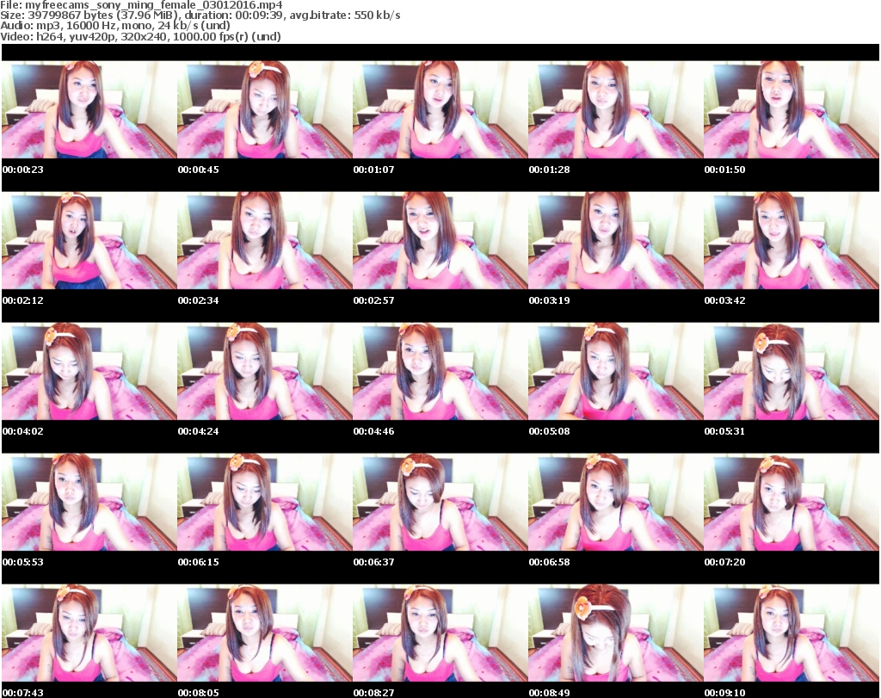Click the 00:01:07 timestamp text
Screen dimensions: 881x698
pos(373,170)
